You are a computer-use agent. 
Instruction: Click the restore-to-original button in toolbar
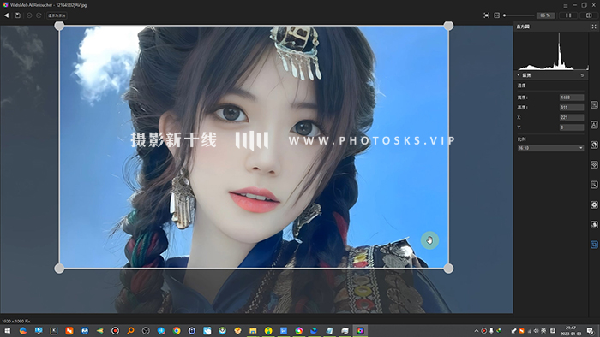[x=57, y=15]
